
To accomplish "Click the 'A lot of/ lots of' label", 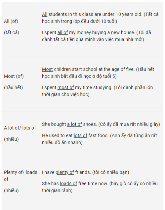I will pyautogui.click(x=20, y=128).
